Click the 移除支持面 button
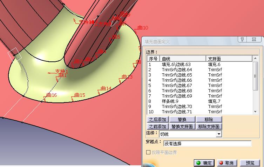Image resolution: width=264 pixels, height=167 pixels. point(209,126)
